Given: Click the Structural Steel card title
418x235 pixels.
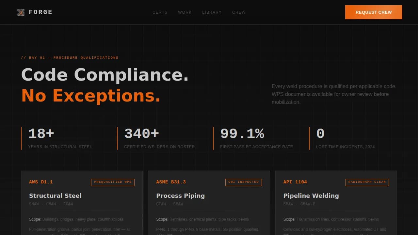Looking at the screenshot, I should pos(55,196).
